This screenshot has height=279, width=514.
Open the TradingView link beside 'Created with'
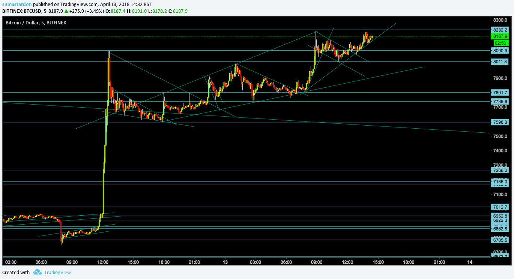coord(57,273)
